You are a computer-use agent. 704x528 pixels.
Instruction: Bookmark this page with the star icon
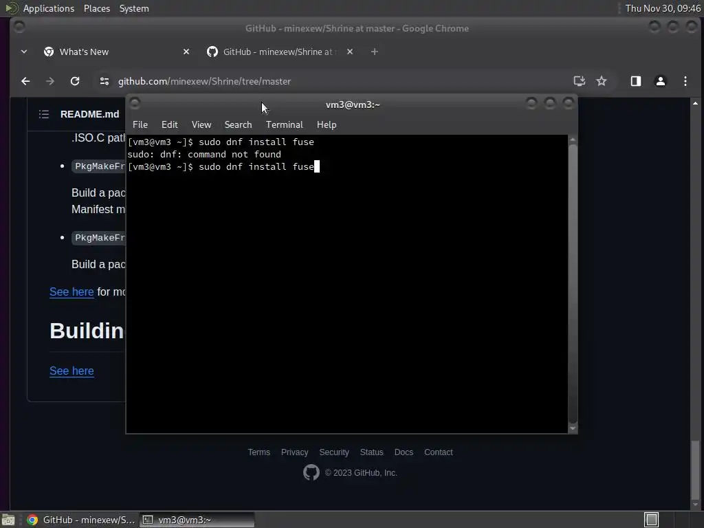click(601, 81)
